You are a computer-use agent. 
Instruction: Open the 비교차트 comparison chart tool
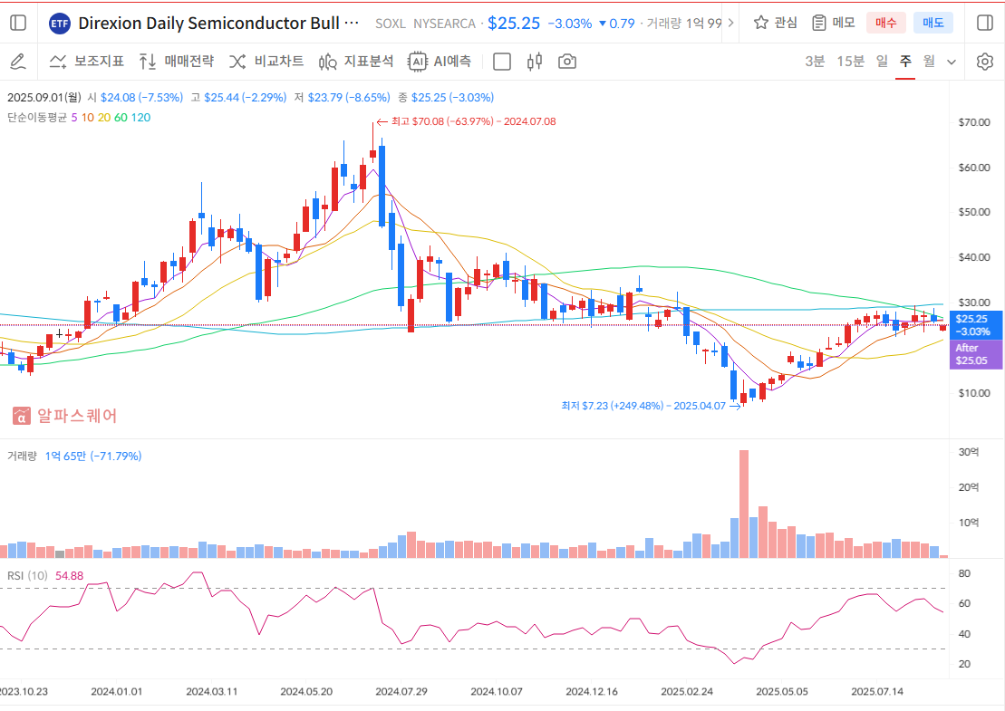coord(266,62)
